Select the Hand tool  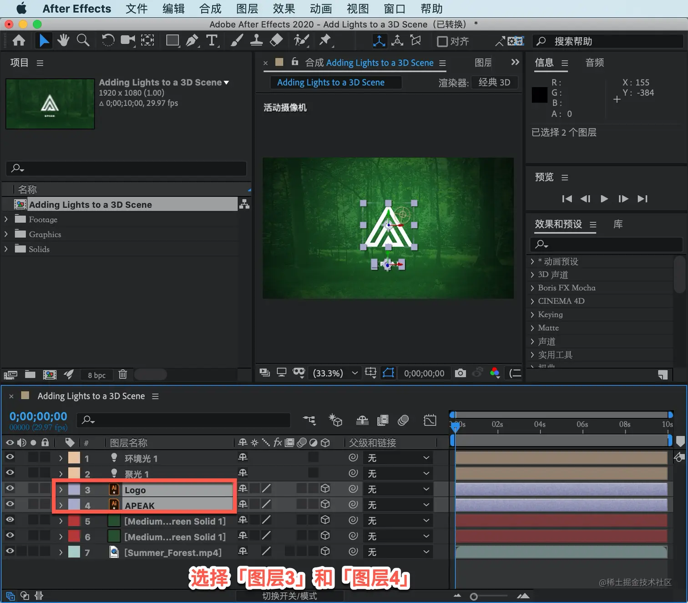coord(63,41)
